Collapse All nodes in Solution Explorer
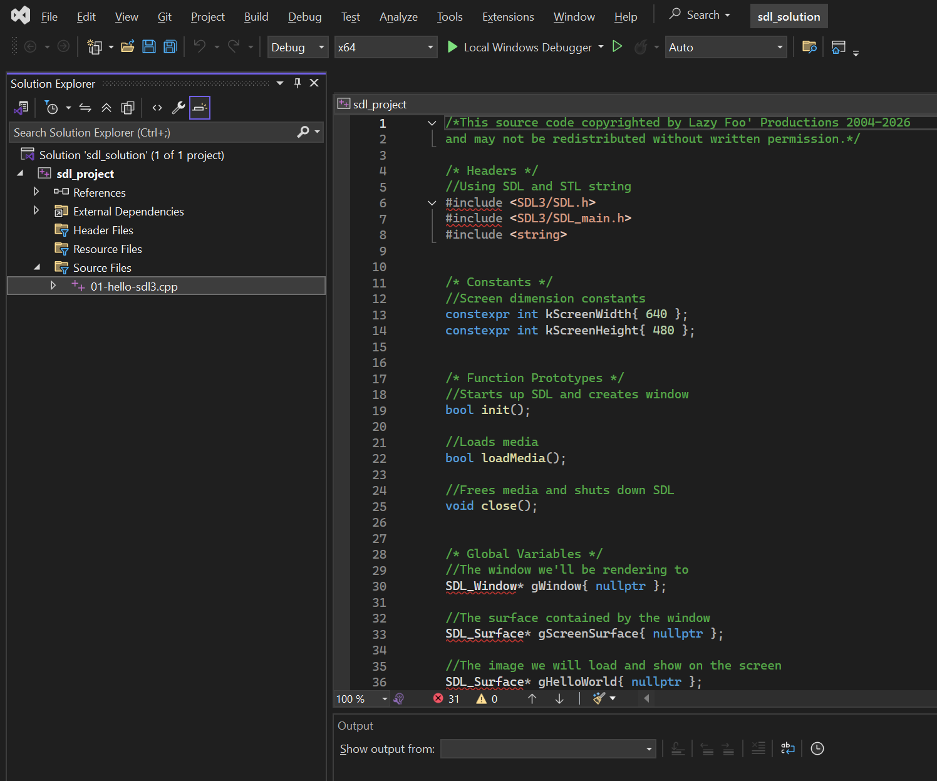This screenshot has width=937, height=781. pyautogui.click(x=106, y=107)
